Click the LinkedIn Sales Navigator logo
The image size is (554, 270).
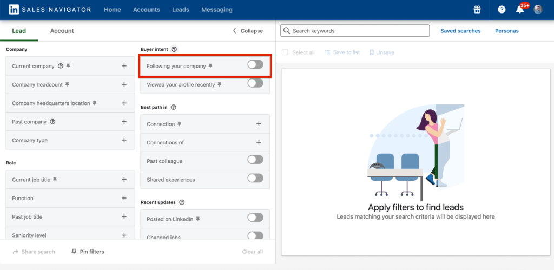pyautogui.click(x=50, y=10)
